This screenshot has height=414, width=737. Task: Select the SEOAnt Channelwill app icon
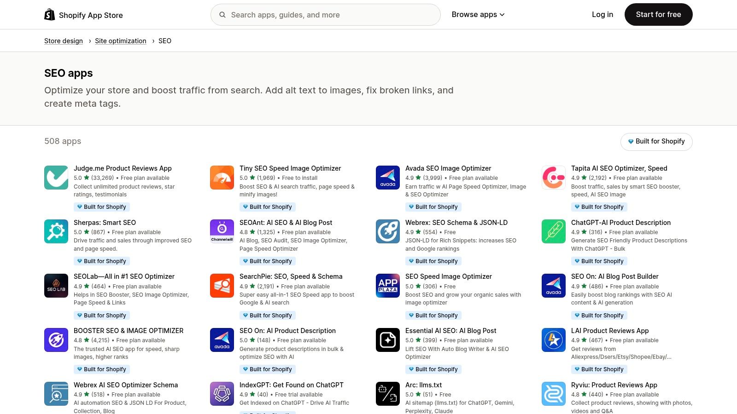pos(222,231)
